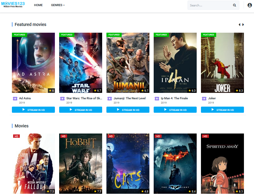
Task: Open the Cats poster
Action: point(128,164)
